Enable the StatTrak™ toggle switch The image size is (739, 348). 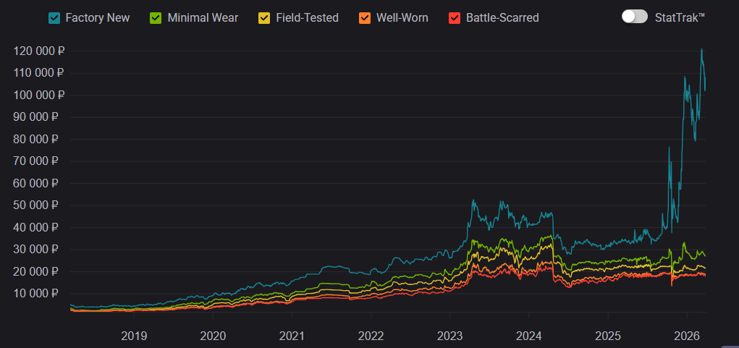(634, 17)
